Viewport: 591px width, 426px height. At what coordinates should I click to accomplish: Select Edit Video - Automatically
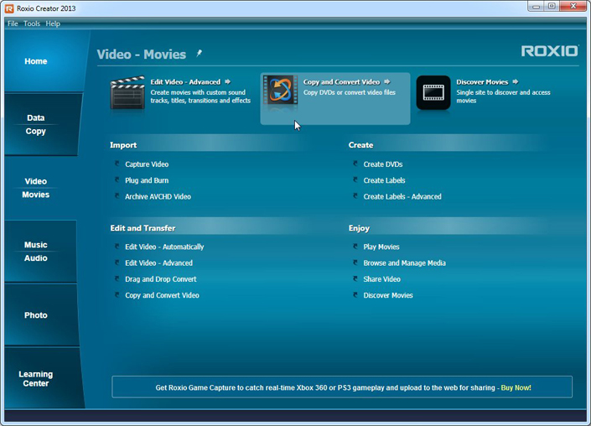pyautogui.click(x=164, y=247)
